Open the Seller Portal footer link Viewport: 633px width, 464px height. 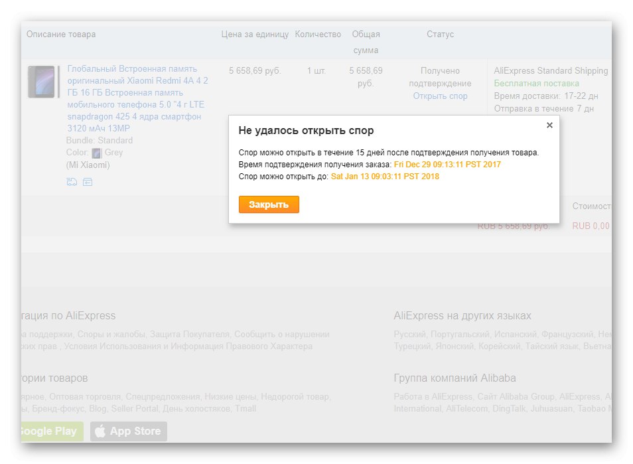click(x=135, y=409)
